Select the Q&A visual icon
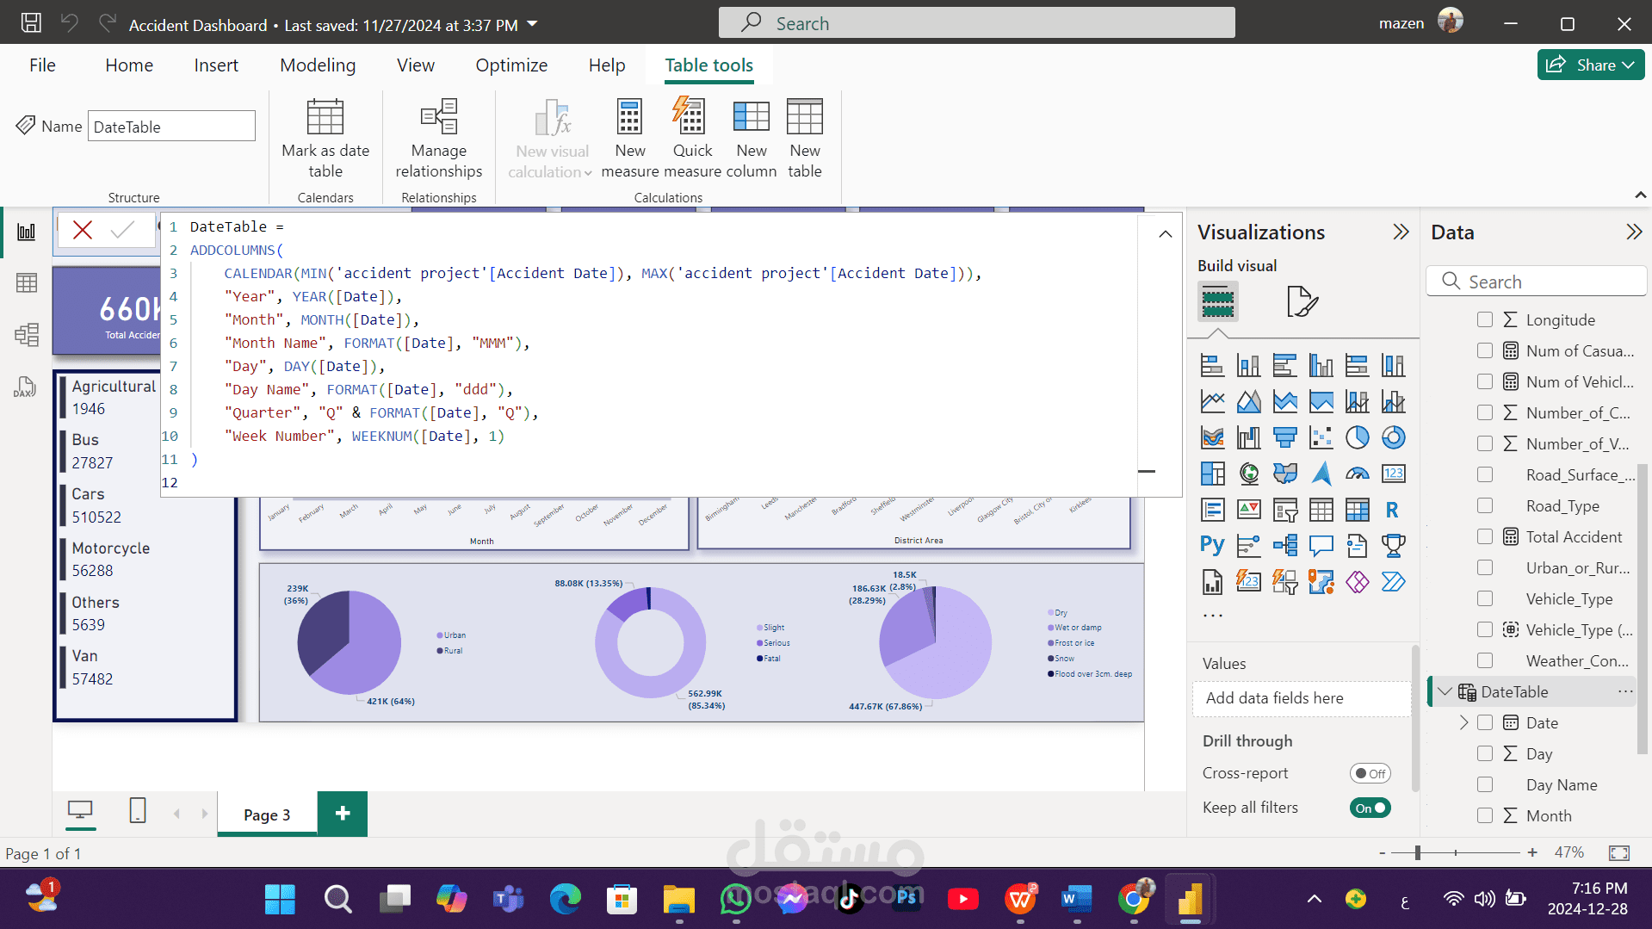The image size is (1652, 929). [x=1321, y=546]
